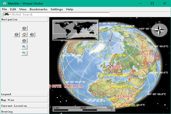Image resolution: width=171 pixels, height=114 pixels.
Task: Open the Help menu
Action: click(x=70, y=9)
